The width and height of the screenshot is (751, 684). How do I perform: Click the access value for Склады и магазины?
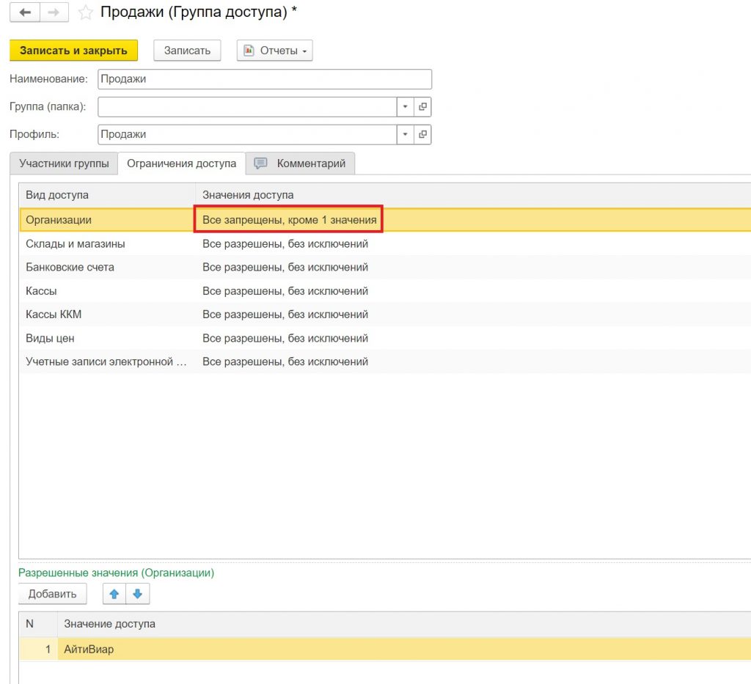285,243
